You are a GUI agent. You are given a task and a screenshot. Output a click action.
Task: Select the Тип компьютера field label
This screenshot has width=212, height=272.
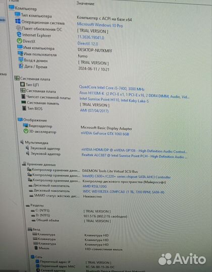click(36, 16)
